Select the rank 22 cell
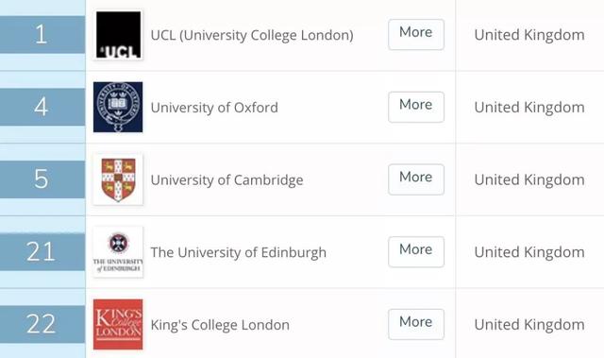 point(42,325)
